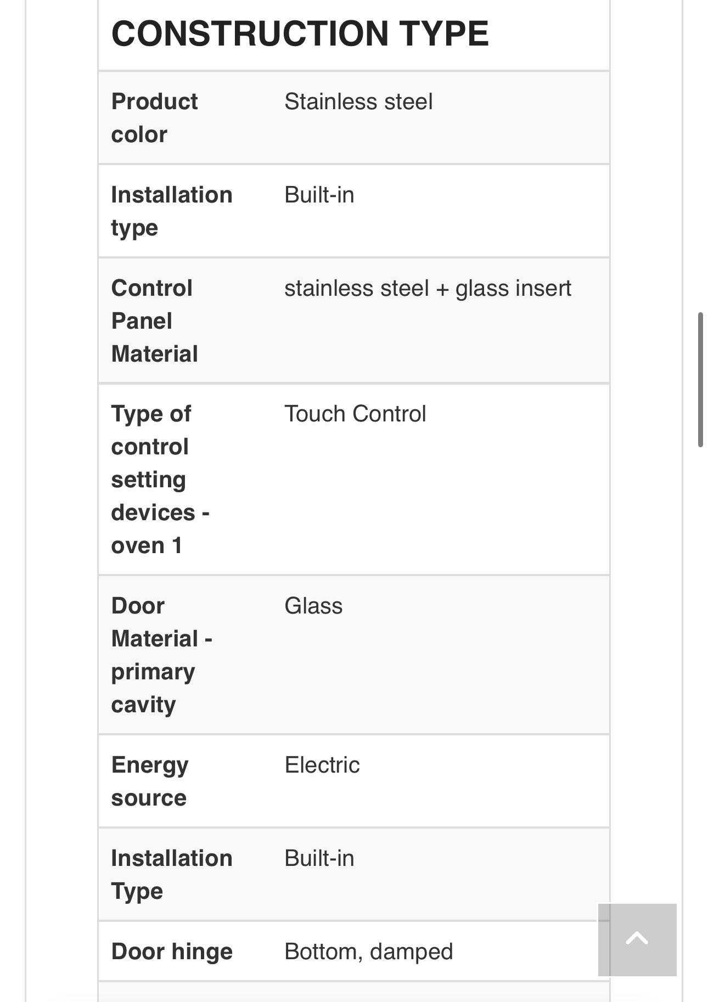This screenshot has height=1002, width=708.
Task: Click the Door hinge label
Action: tap(171, 952)
